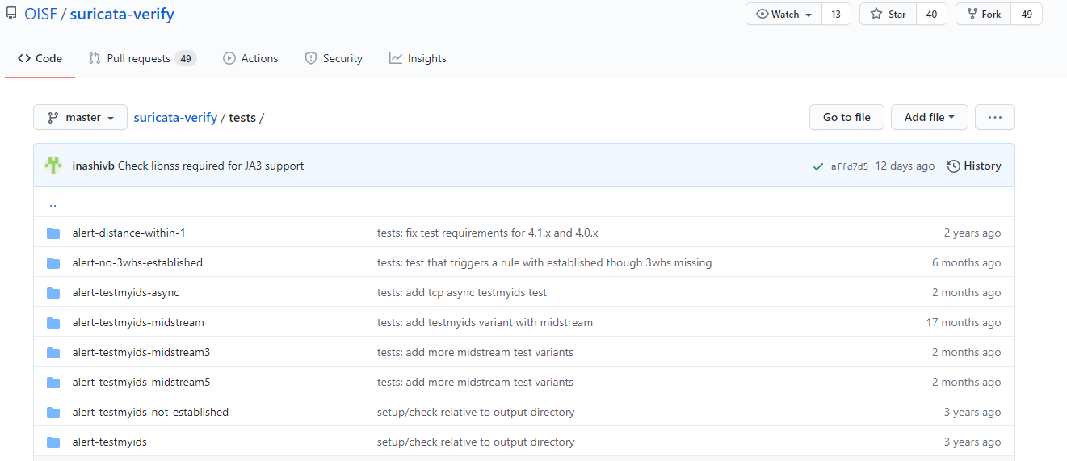Switch to the Pull requests tab
This screenshot has width=1067, height=461.
pyautogui.click(x=141, y=58)
